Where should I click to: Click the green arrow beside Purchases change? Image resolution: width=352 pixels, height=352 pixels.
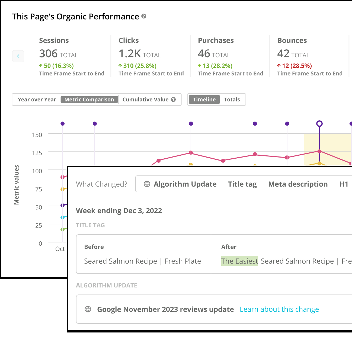tap(200, 66)
